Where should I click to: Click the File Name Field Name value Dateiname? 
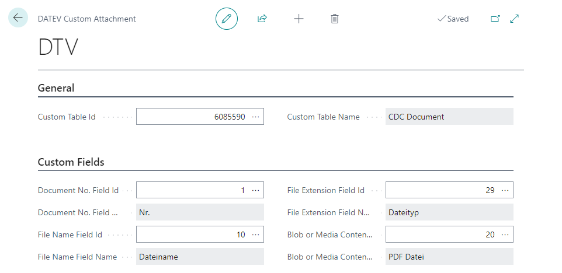tap(199, 257)
